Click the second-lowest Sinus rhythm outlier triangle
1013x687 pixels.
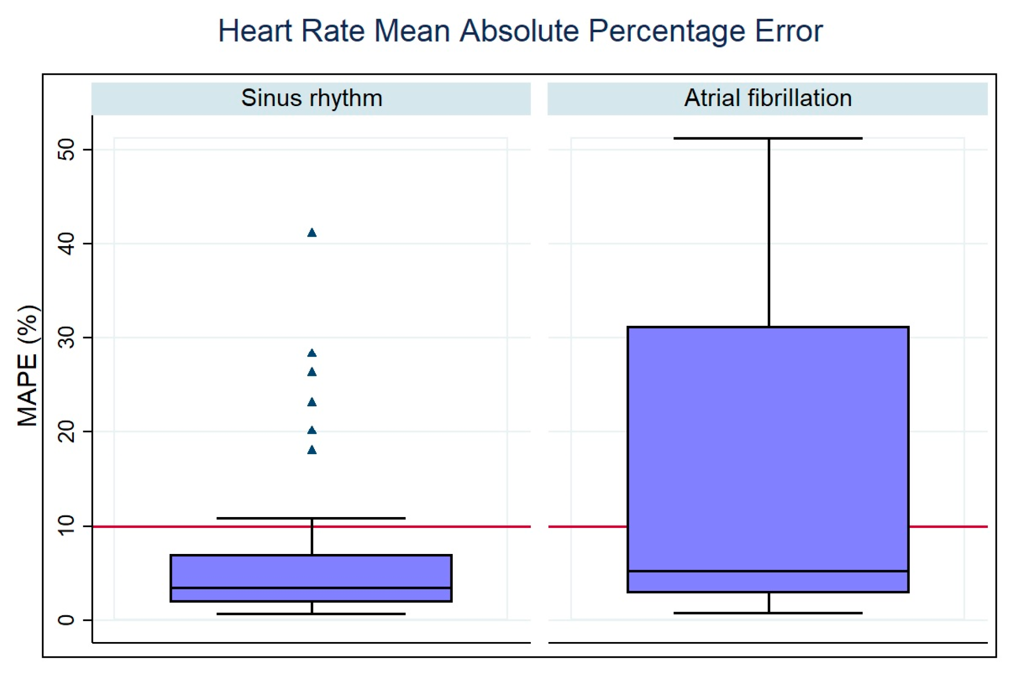[312, 430]
